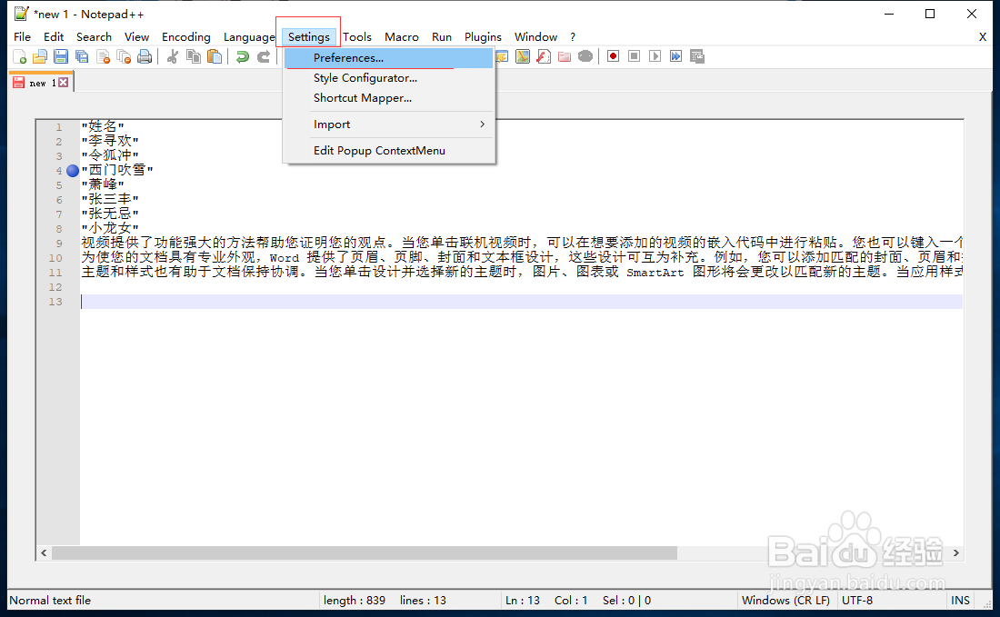Open the Document Map toolbar icon
This screenshot has height=617, width=1000.
[x=523, y=56]
